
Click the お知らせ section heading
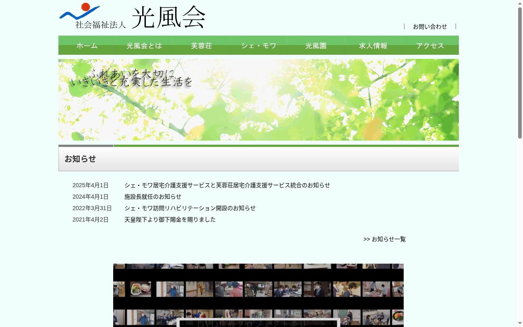click(80, 159)
